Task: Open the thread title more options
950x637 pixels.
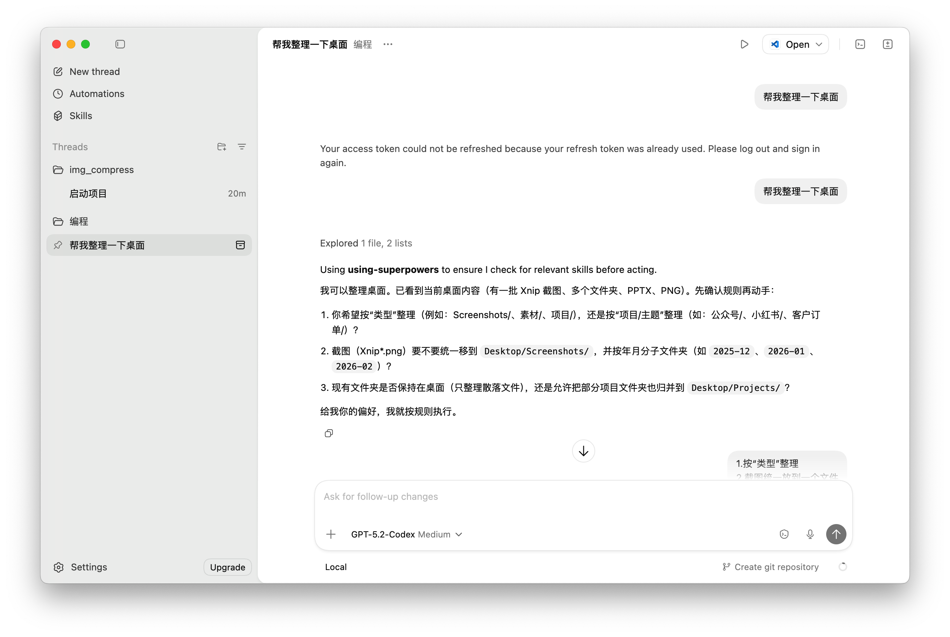Action: click(x=388, y=44)
